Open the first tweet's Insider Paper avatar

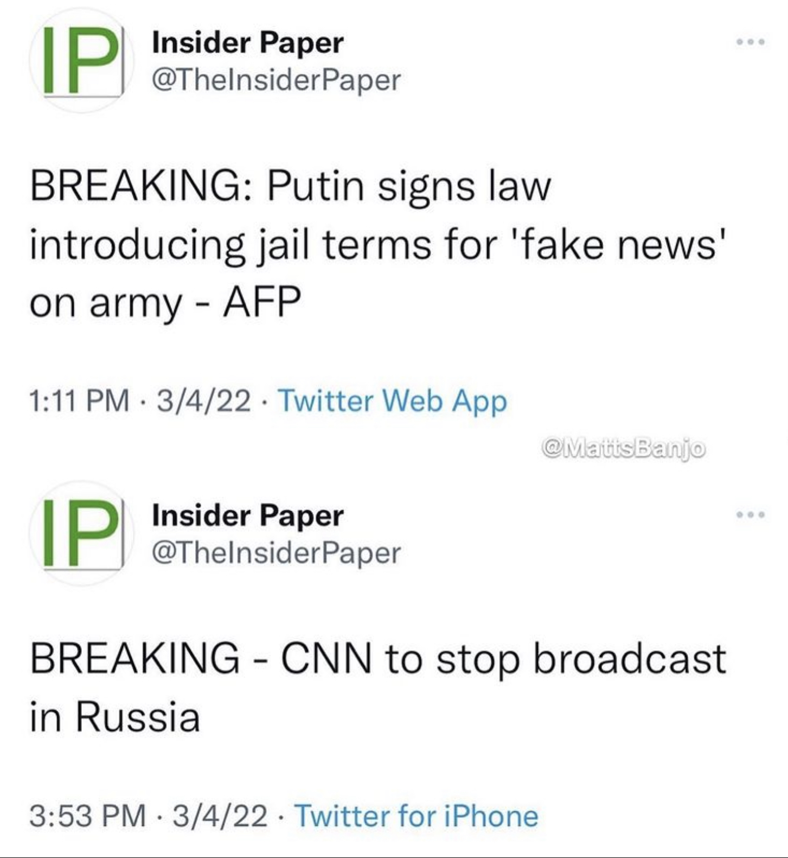82,61
